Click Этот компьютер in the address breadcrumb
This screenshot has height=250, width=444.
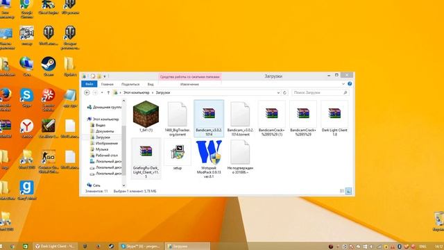pos(136,92)
